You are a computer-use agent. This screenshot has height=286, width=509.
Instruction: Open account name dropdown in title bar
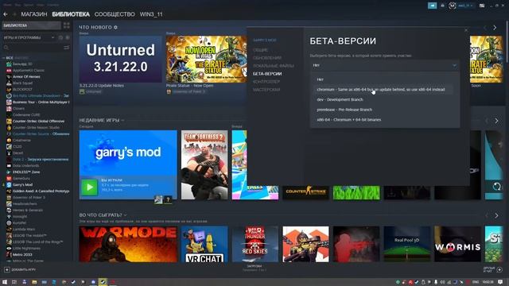click(464, 6)
